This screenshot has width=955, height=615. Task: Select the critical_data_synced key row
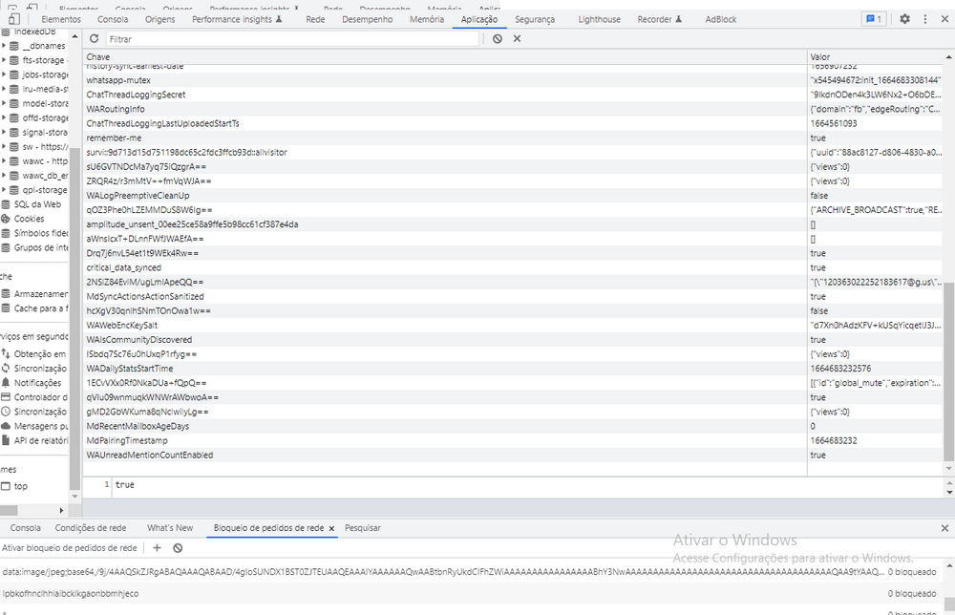pos(513,267)
